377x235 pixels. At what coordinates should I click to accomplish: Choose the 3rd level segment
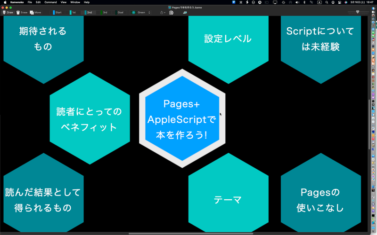coord(104,13)
